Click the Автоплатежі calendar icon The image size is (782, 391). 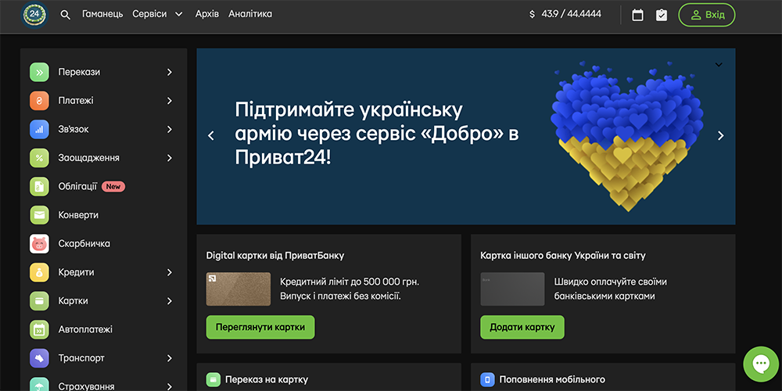[x=40, y=330]
